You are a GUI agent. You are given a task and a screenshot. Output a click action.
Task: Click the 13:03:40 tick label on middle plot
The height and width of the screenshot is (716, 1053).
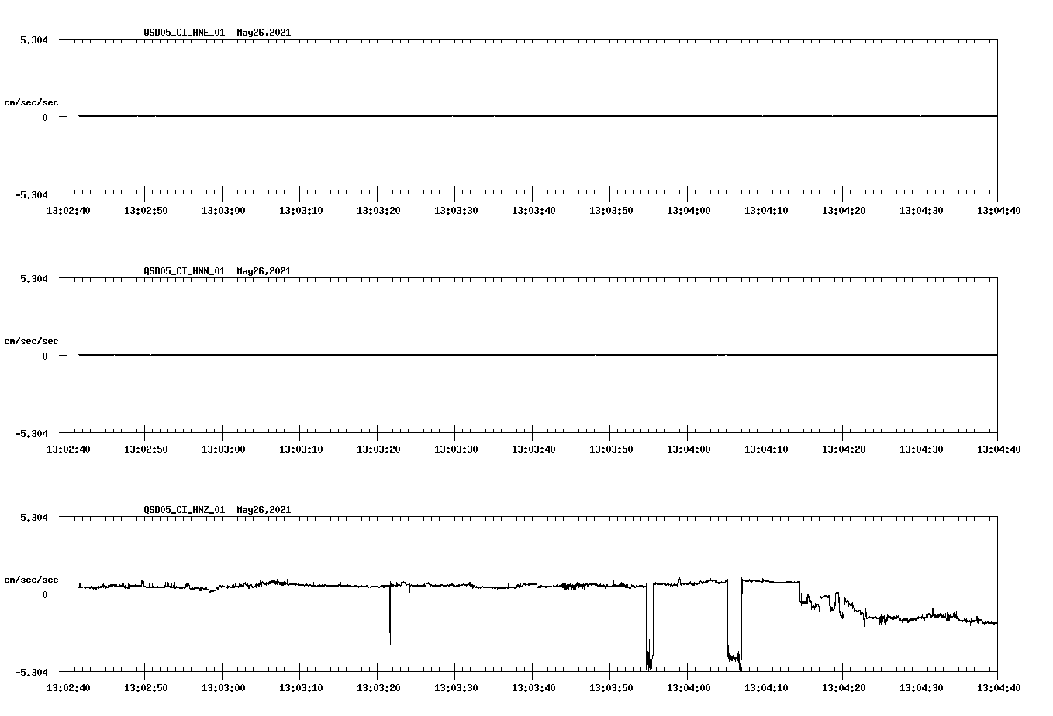[x=532, y=448]
